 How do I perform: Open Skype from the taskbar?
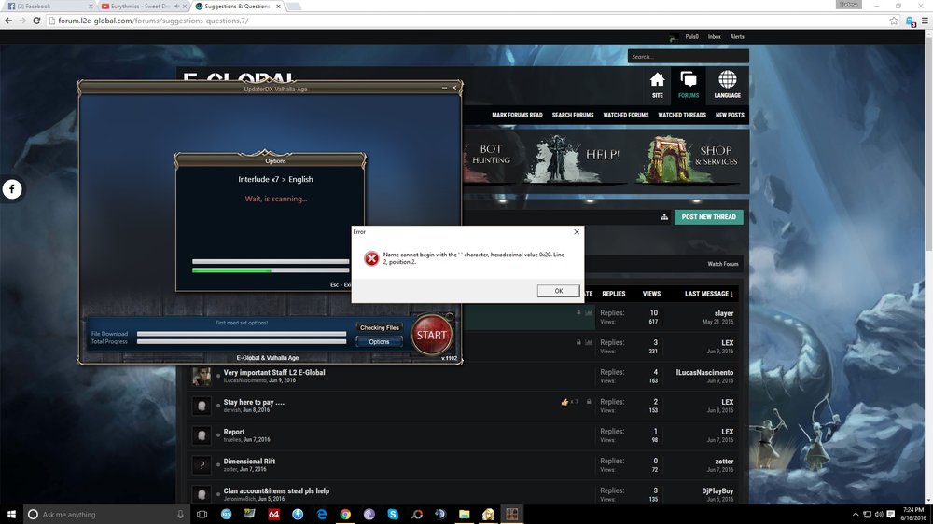[393, 514]
